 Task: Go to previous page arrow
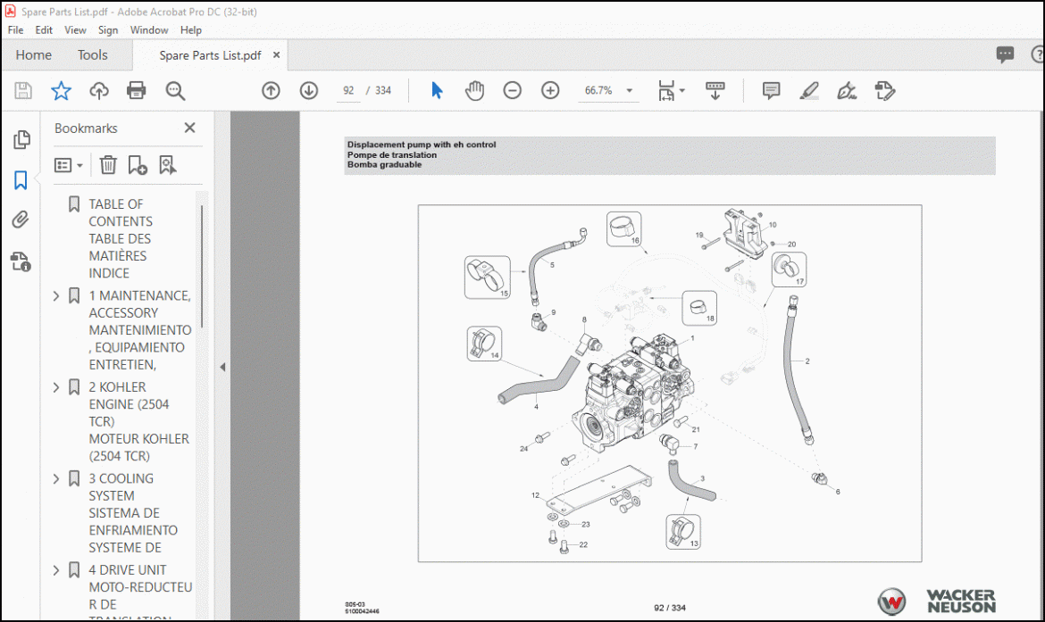coord(271,90)
